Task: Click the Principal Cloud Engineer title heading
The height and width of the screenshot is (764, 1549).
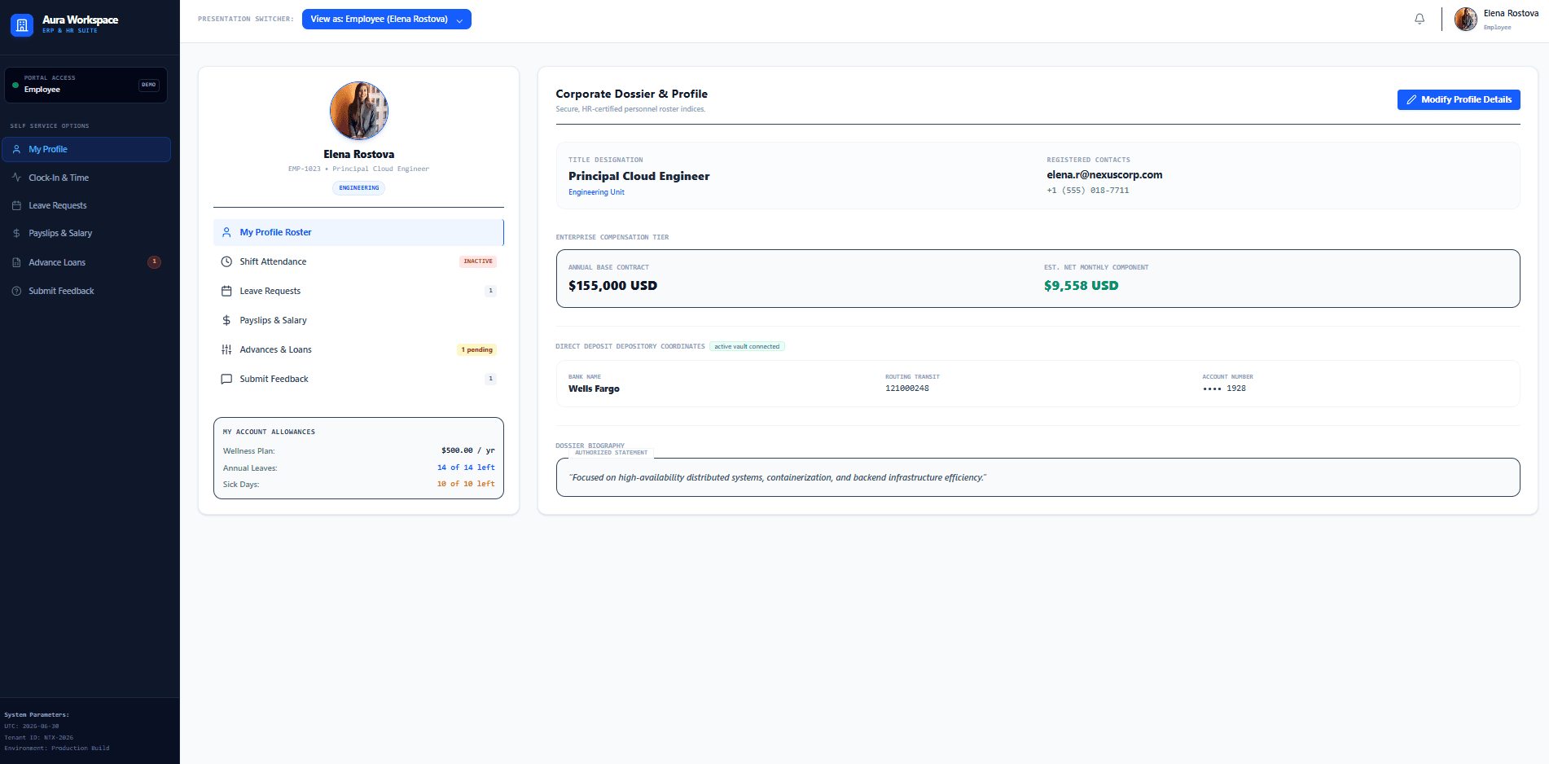Action: click(x=639, y=176)
